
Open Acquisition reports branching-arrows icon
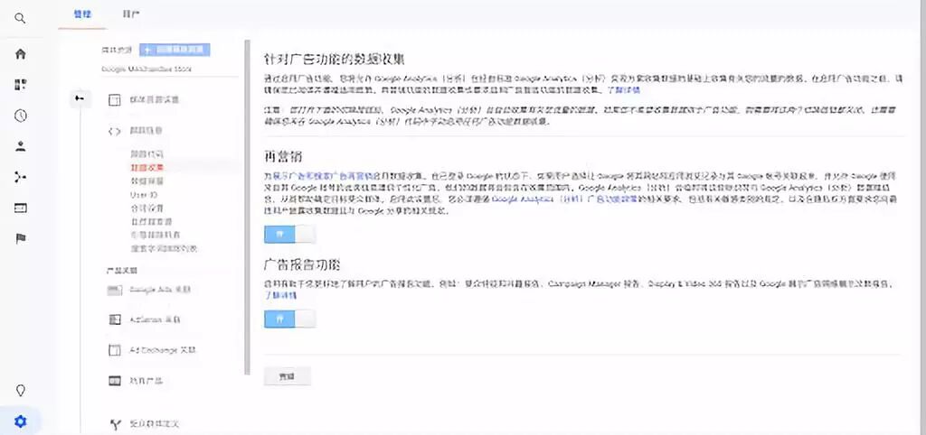(21, 178)
